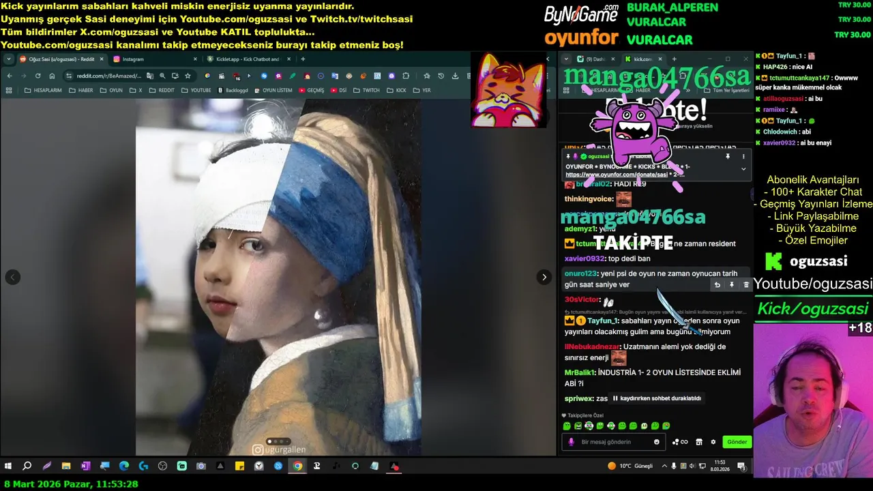Open Sticky Notes from the taskbar
The width and height of the screenshot is (873, 491).
click(x=239, y=466)
